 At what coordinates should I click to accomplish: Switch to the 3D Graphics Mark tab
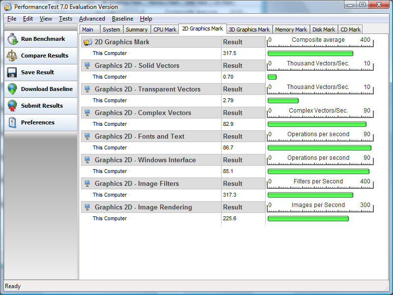point(249,29)
